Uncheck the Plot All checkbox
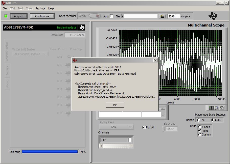Image resolution: width=230 pixels, height=164 pixels. click(144, 127)
